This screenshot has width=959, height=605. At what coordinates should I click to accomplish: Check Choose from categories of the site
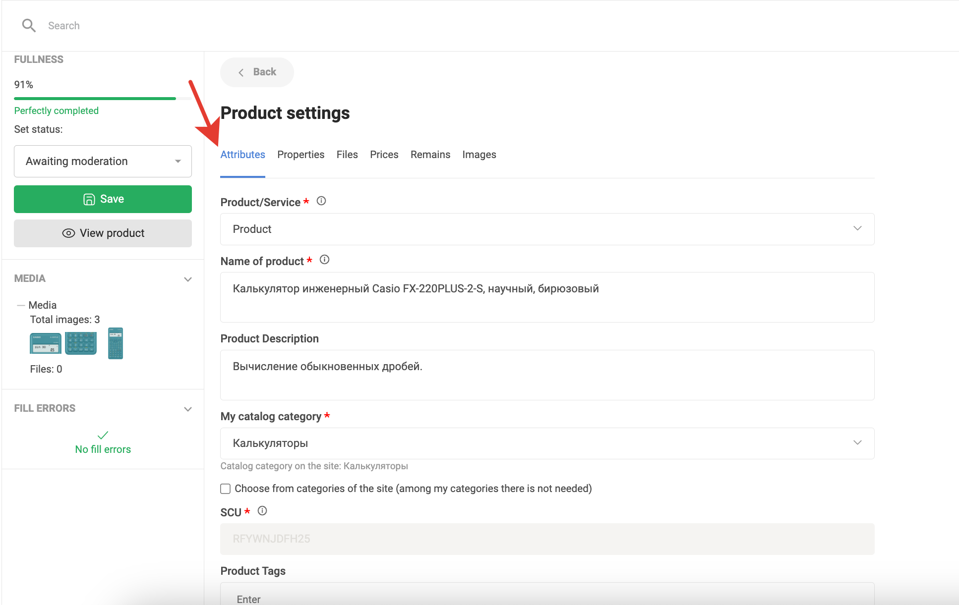click(226, 489)
